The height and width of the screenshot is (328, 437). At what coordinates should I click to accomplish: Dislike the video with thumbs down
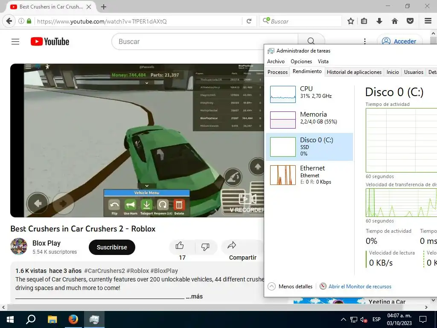(x=205, y=246)
